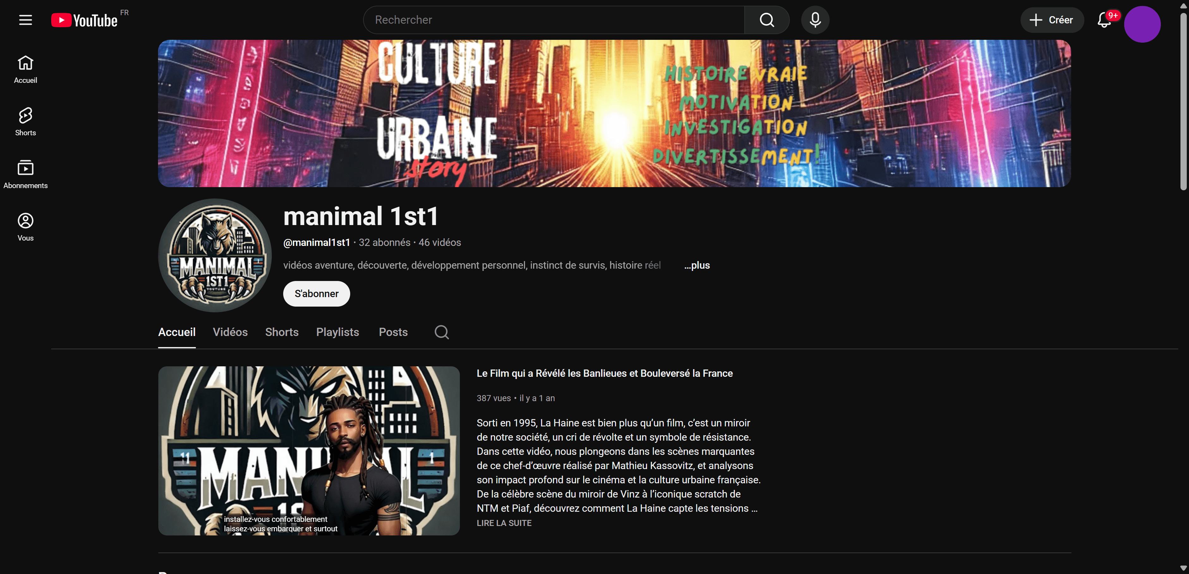Click the S'abonner subscribe button

[x=316, y=293]
